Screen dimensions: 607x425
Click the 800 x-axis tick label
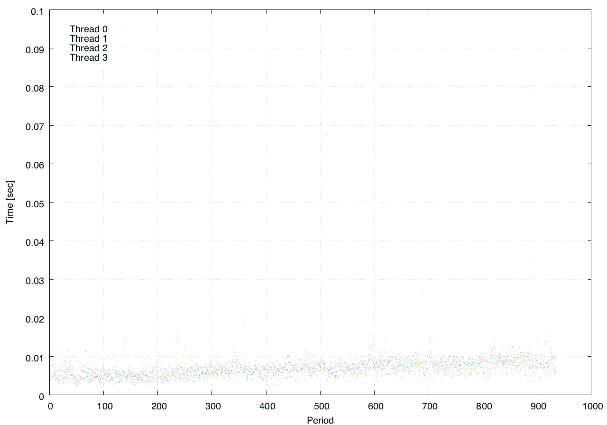tap(483, 407)
